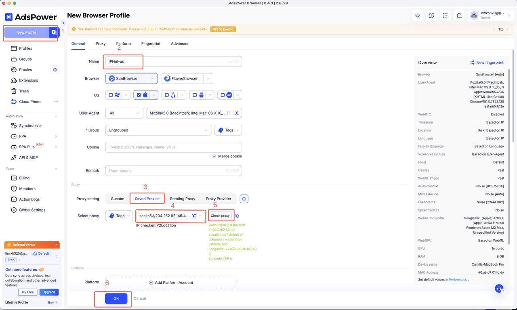Open Profiles in the sidebar
Image resolution: width=517 pixels, height=310 pixels.
(x=25, y=48)
